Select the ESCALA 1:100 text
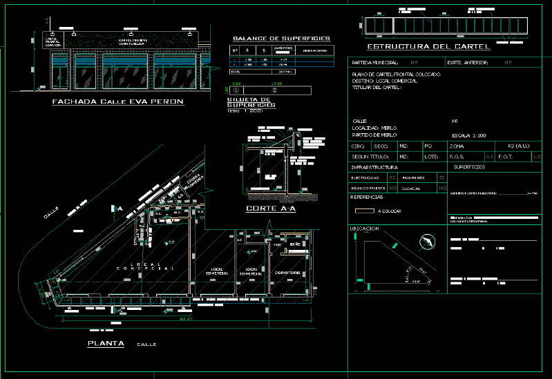The image size is (552, 379). click(468, 135)
